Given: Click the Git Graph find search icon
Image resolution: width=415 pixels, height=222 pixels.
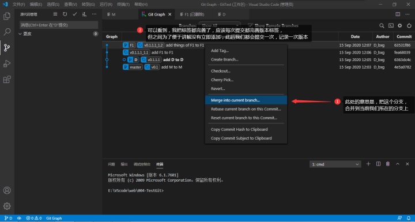Looking at the screenshot, I should [x=382, y=26].
